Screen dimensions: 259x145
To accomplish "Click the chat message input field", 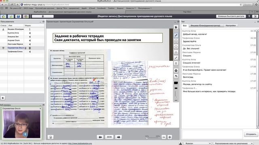I will pos(212,134).
